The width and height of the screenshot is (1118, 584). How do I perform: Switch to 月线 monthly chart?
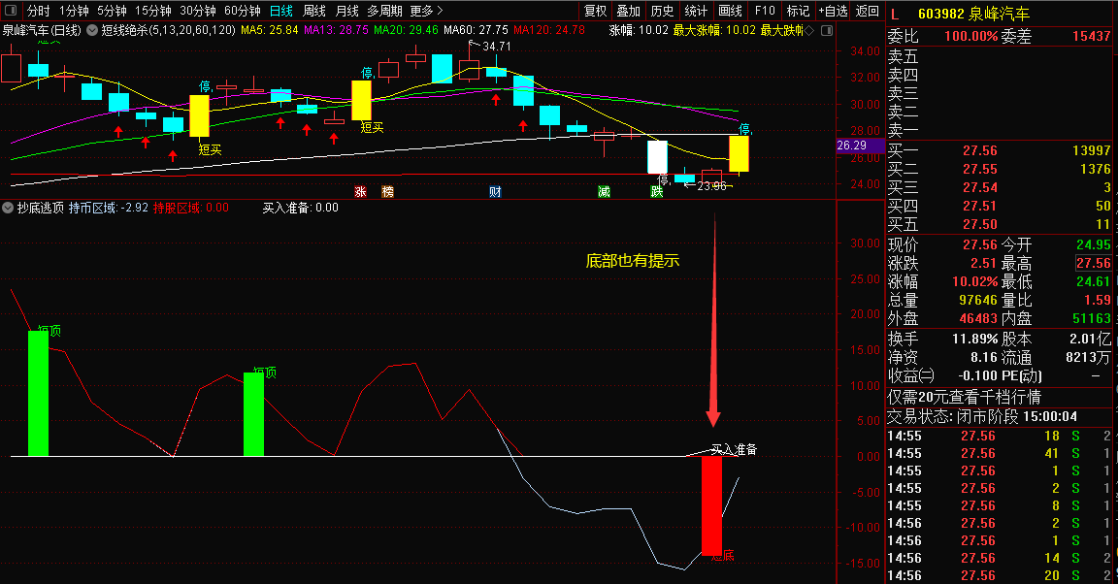(x=347, y=11)
